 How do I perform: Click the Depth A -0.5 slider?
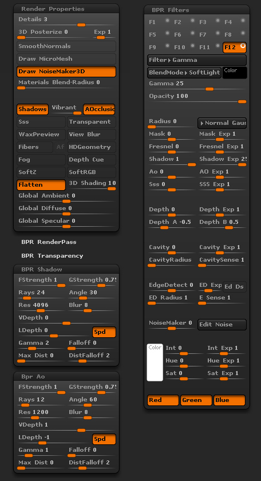point(172,224)
